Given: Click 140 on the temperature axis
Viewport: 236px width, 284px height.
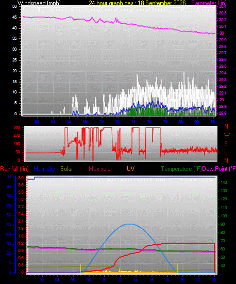Looking at the screenshot, I should [x=224, y=183].
